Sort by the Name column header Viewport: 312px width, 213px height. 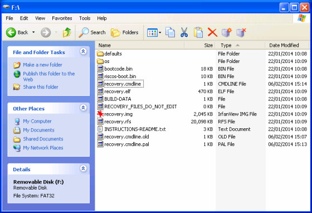tap(140, 45)
